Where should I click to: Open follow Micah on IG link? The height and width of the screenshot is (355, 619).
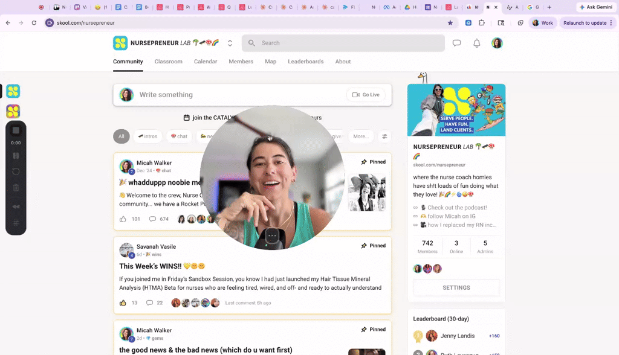pyautogui.click(x=451, y=216)
